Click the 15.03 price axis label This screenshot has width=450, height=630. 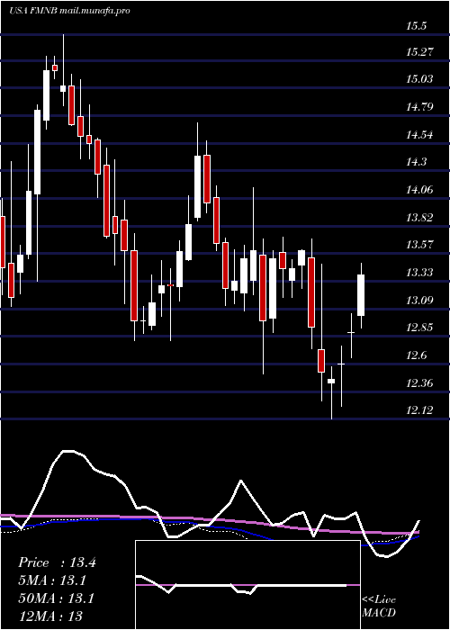(x=420, y=78)
